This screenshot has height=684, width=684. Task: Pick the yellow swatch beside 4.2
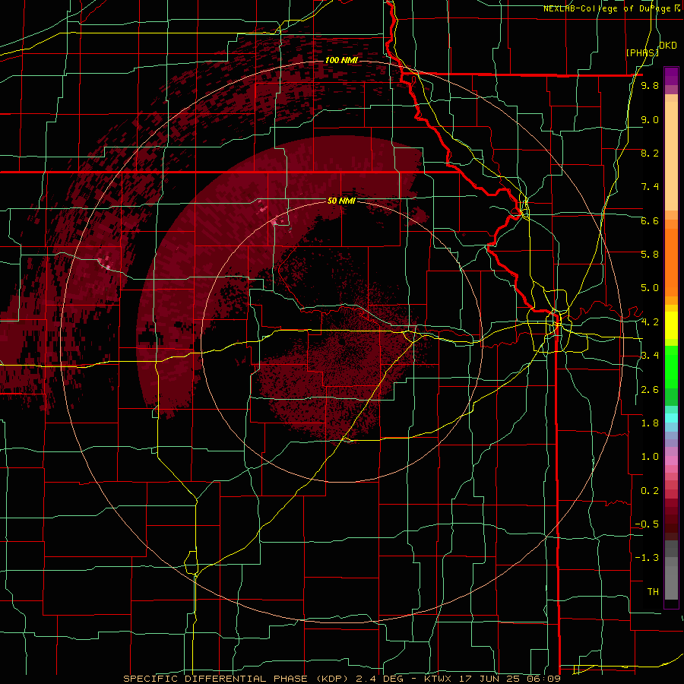pos(671,324)
